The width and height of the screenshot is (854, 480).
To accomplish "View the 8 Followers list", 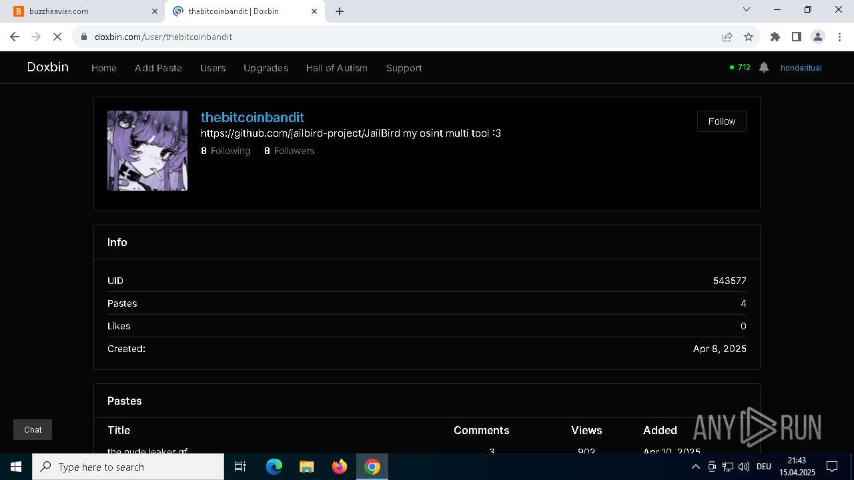I will (289, 151).
